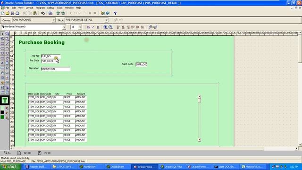Select the Check Box item tool in palette
The image size is (302, 170).
click(7, 68)
